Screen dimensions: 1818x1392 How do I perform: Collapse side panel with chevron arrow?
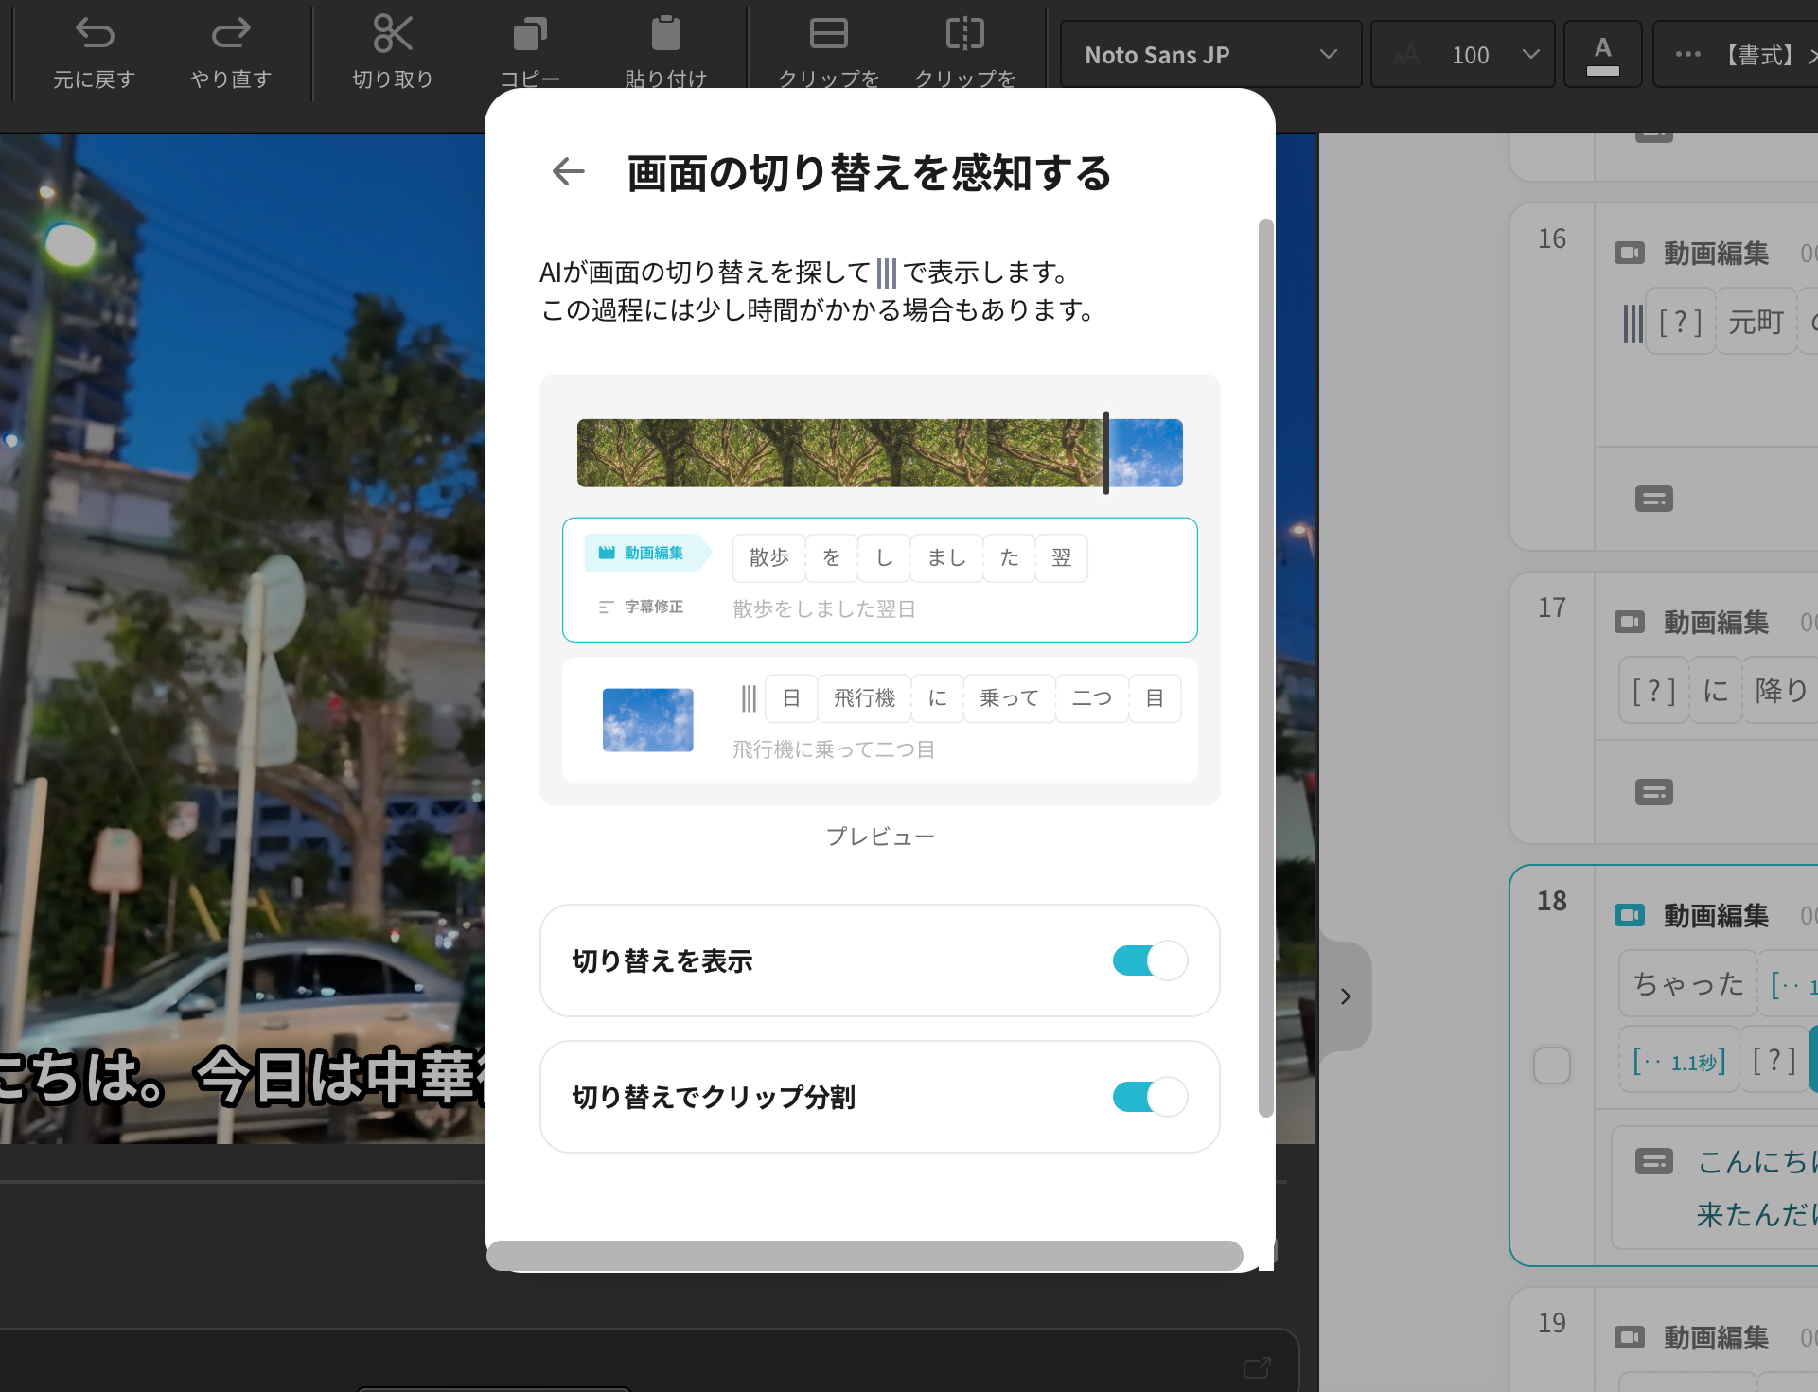click(1345, 996)
